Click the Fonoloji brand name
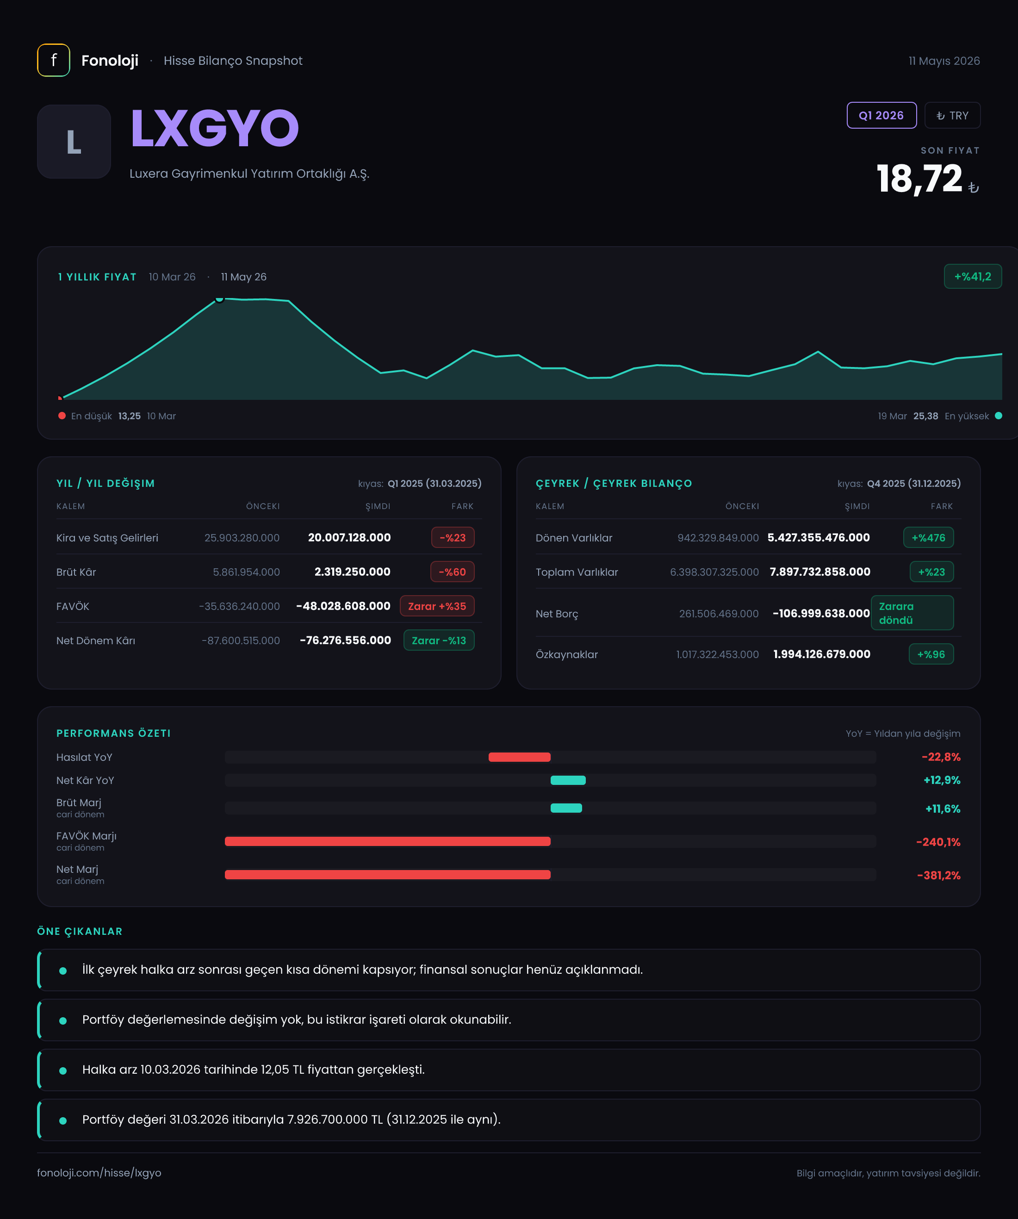Viewport: 1018px width, 1219px height. click(x=110, y=60)
